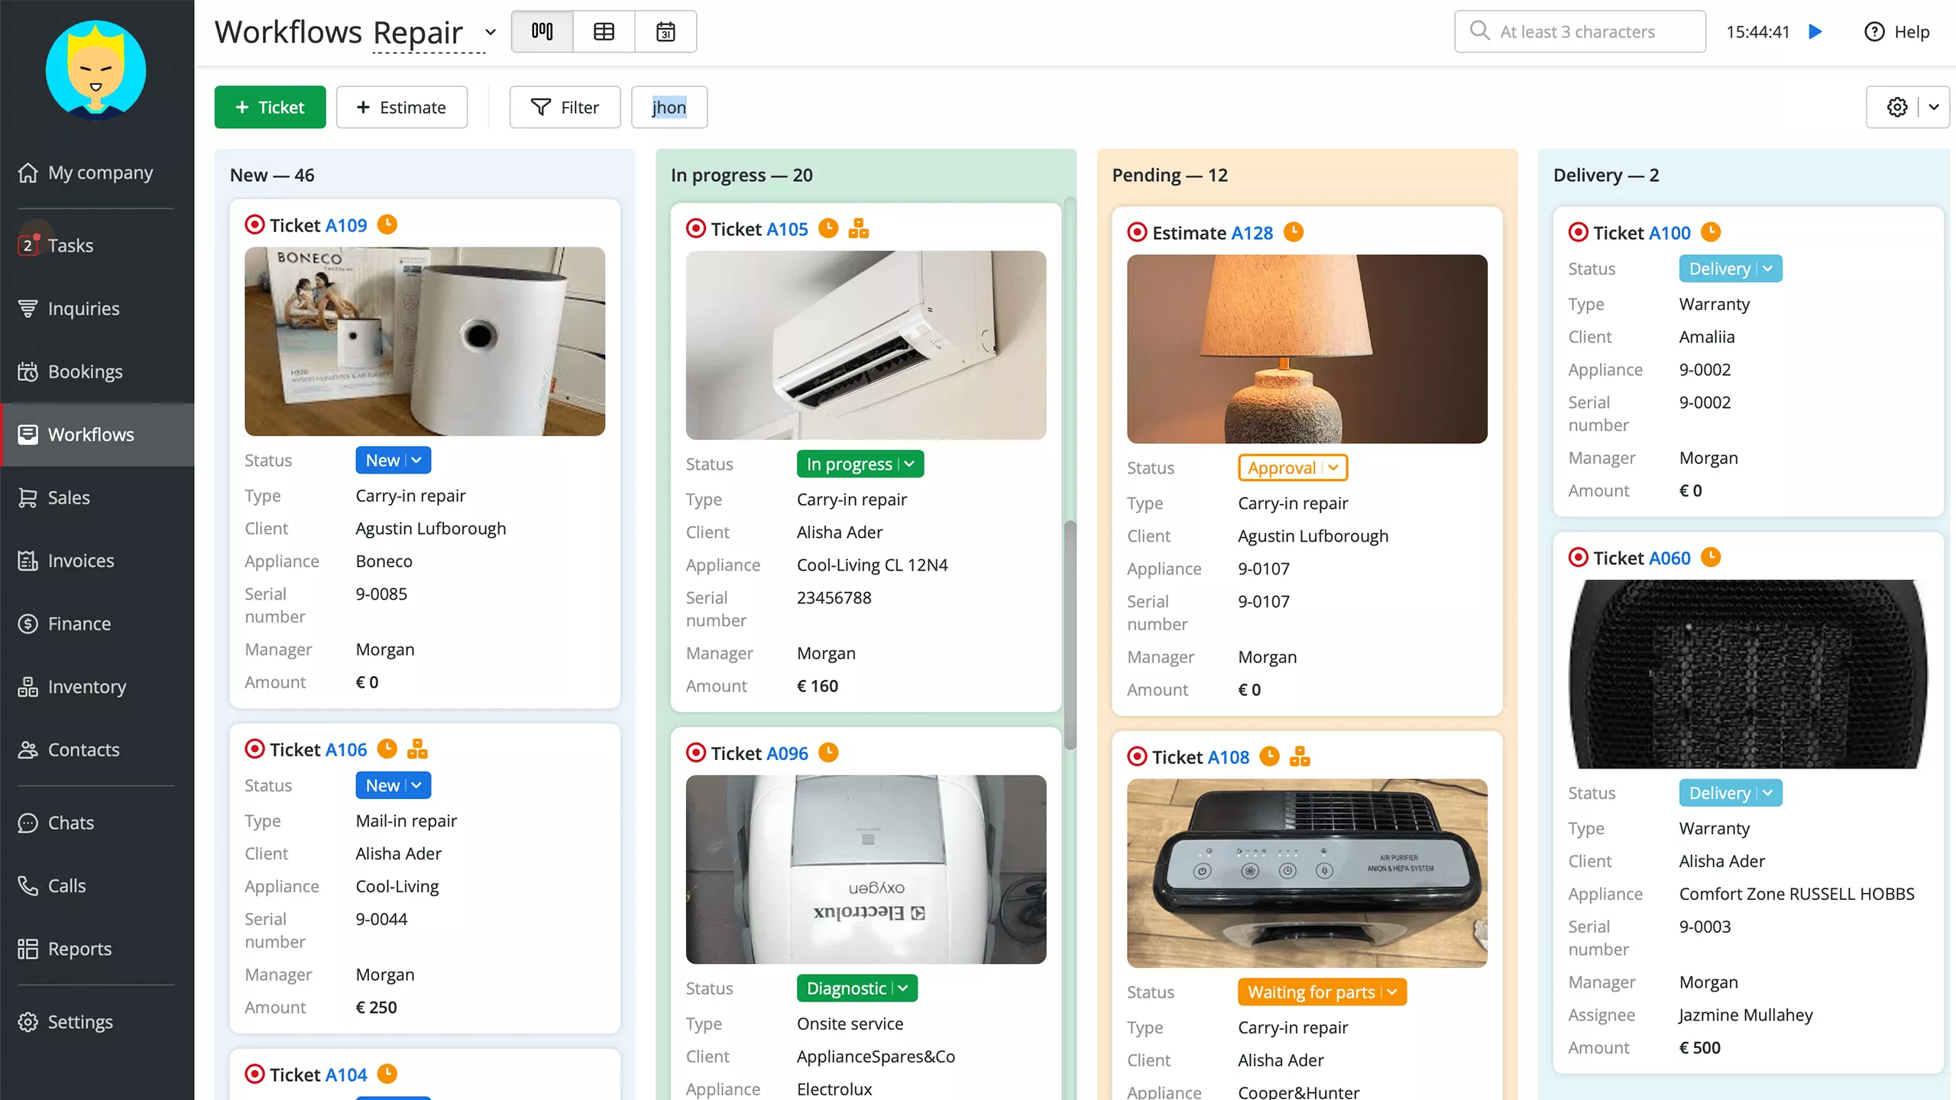Open the calendar view of workflows
Screen dimensions: 1956x1100
pos(665,31)
